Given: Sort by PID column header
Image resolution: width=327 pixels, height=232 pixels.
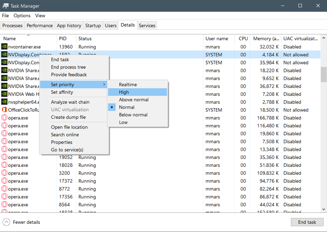Looking at the screenshot, I should 66,39.
